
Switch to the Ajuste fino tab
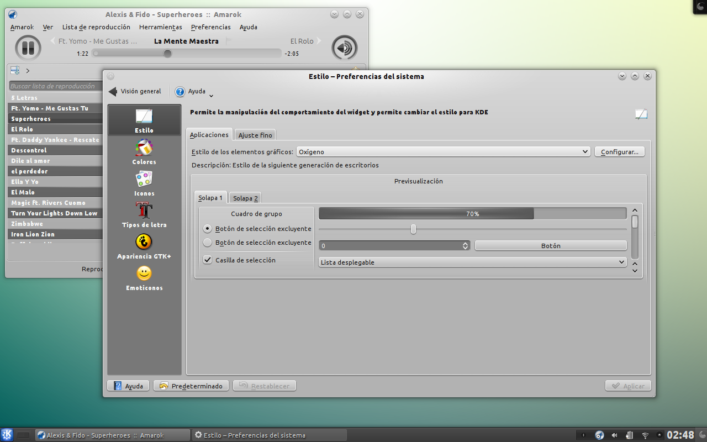point(255,135)
